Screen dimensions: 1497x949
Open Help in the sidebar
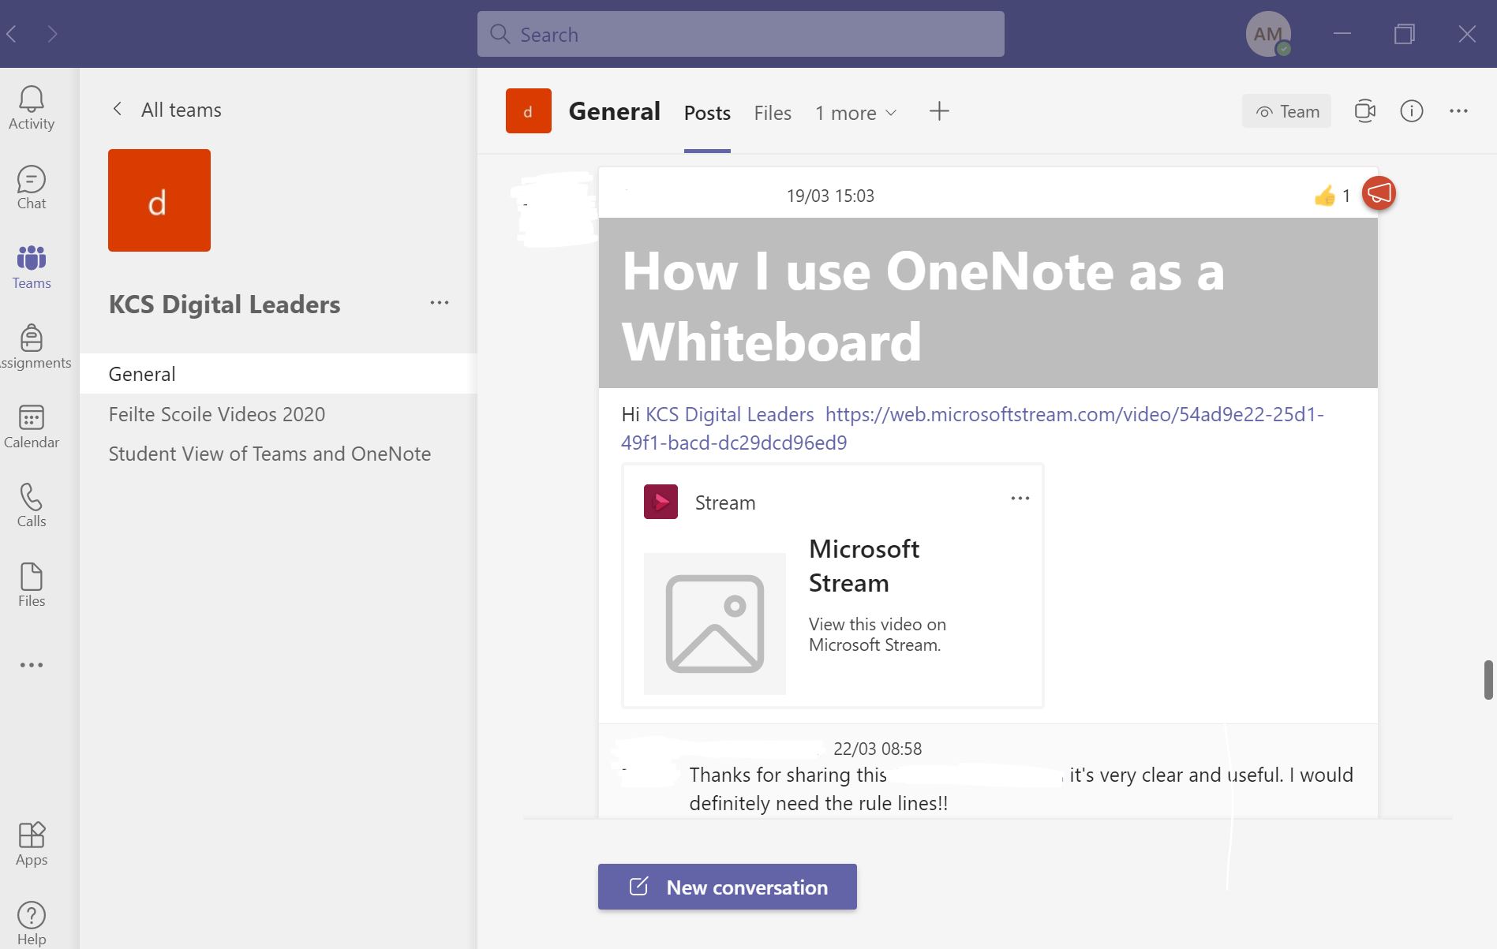point(32,924)
